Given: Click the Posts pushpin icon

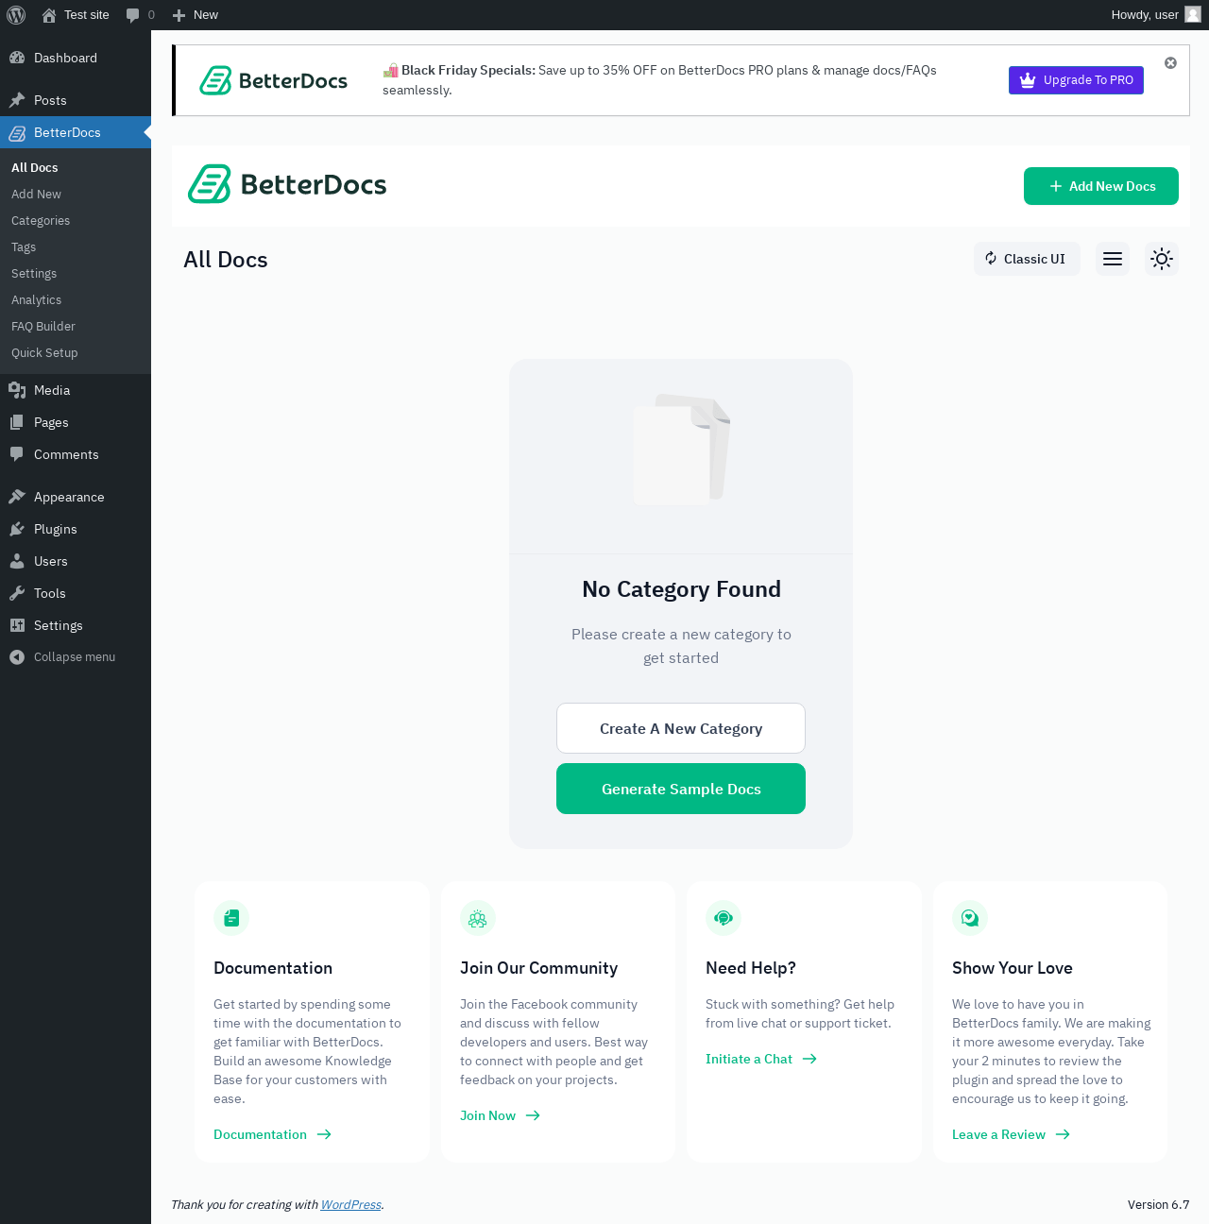Looking at the screenshot, I should (x=17, y=100).
